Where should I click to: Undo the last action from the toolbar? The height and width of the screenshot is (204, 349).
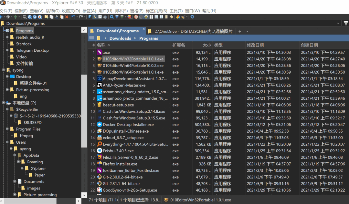click(73, 17)
